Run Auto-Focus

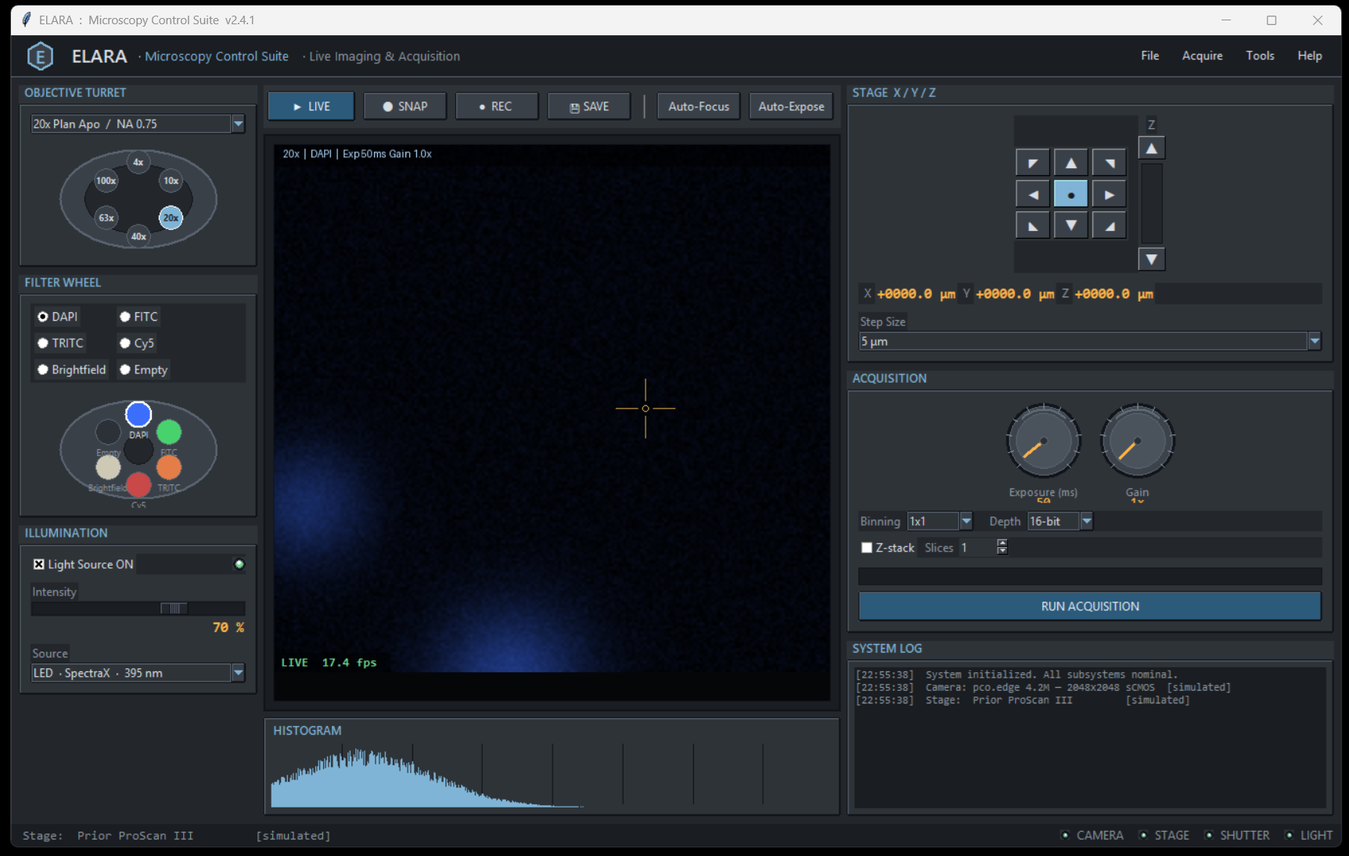pos(699,106)
